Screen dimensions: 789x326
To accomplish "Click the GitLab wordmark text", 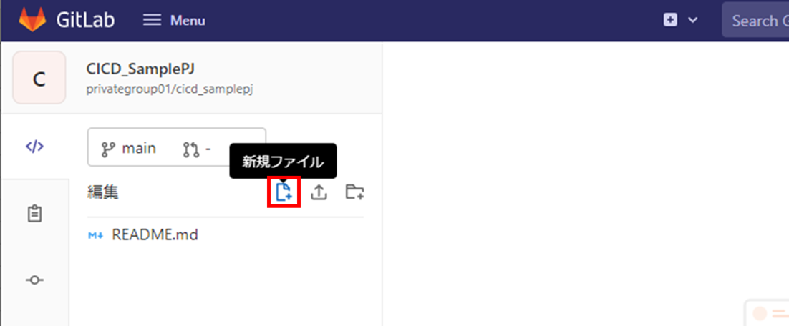I will [x=86, y=20].
